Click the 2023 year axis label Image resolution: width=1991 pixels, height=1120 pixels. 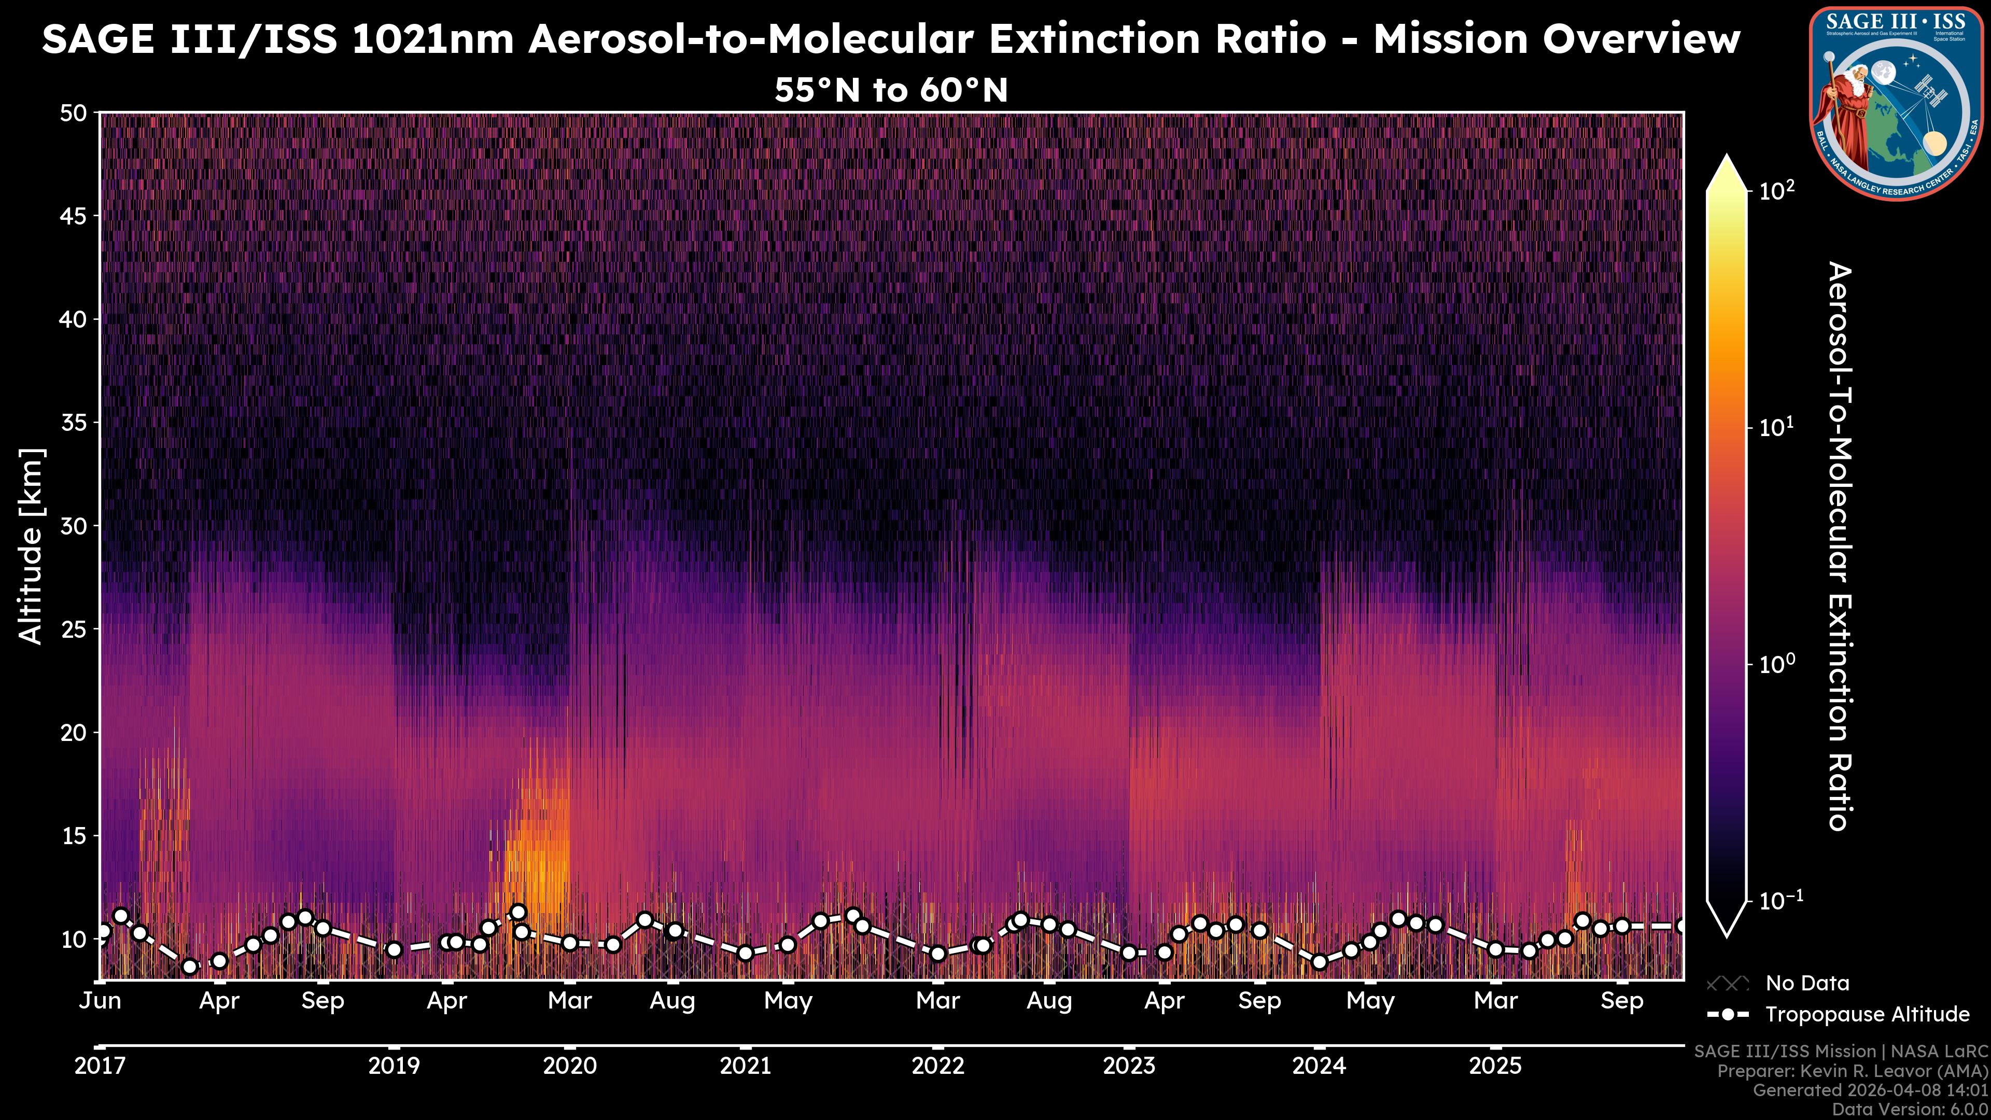click(x=1128, y=1066)
